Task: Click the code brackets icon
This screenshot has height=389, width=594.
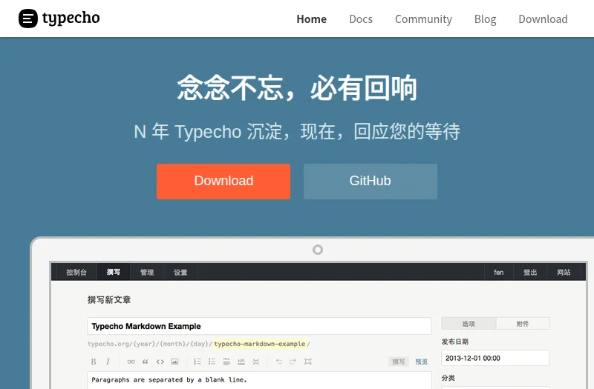Action: pos(160,362)
